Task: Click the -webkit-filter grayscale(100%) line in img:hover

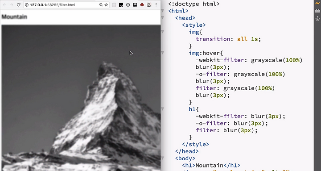Action: tap(249, 60)
